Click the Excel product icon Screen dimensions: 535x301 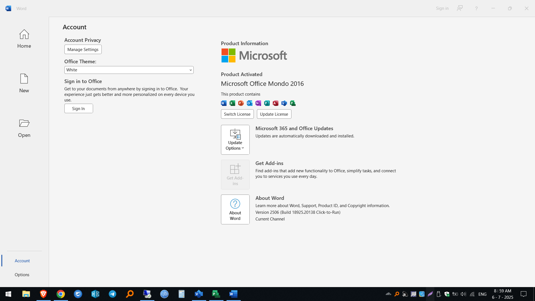coord(232,103)
